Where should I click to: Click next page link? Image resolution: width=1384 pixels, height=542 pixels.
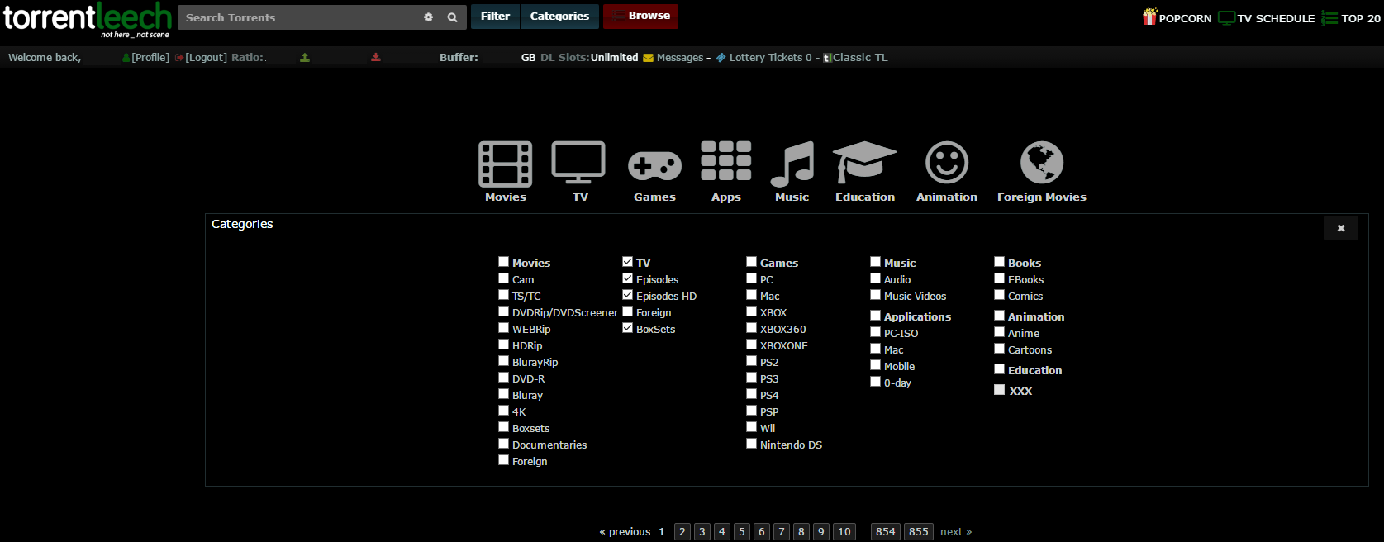point(956,532)
